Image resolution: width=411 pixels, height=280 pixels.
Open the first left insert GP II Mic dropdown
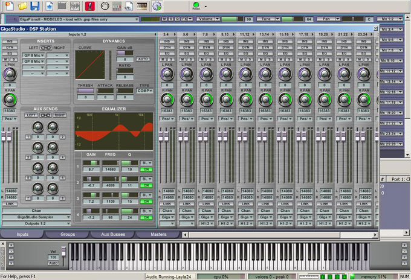pyautogui.click(x=33, y=56)
